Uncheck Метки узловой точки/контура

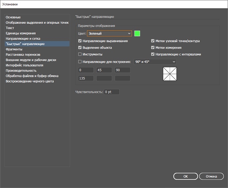(153, 41)
